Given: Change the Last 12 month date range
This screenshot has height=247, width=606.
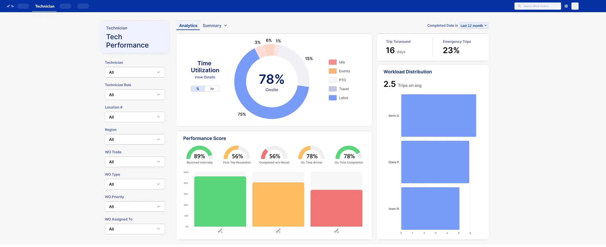Looking at the screenshot, I should (474, 25).
